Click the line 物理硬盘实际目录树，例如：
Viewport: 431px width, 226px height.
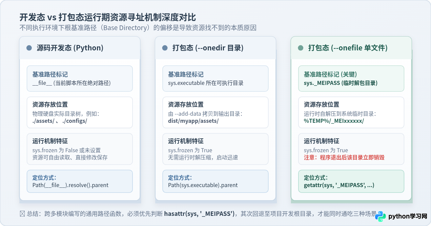pyautogui.click(x=66, y=114)
